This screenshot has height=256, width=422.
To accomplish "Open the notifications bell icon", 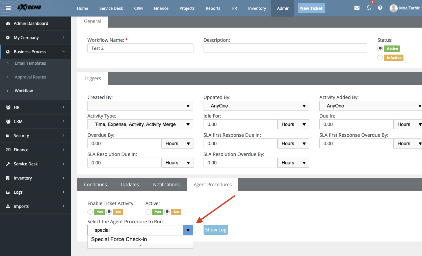I will click(369, 8).
